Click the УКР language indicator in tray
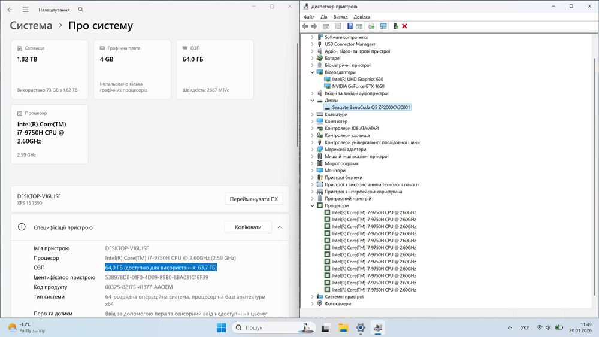The image size is (599, 337). pyautogui.click(x=525, y=327)
